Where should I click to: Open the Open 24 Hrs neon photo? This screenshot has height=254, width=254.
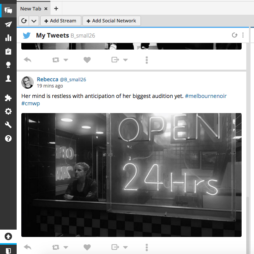pos(131,175)
